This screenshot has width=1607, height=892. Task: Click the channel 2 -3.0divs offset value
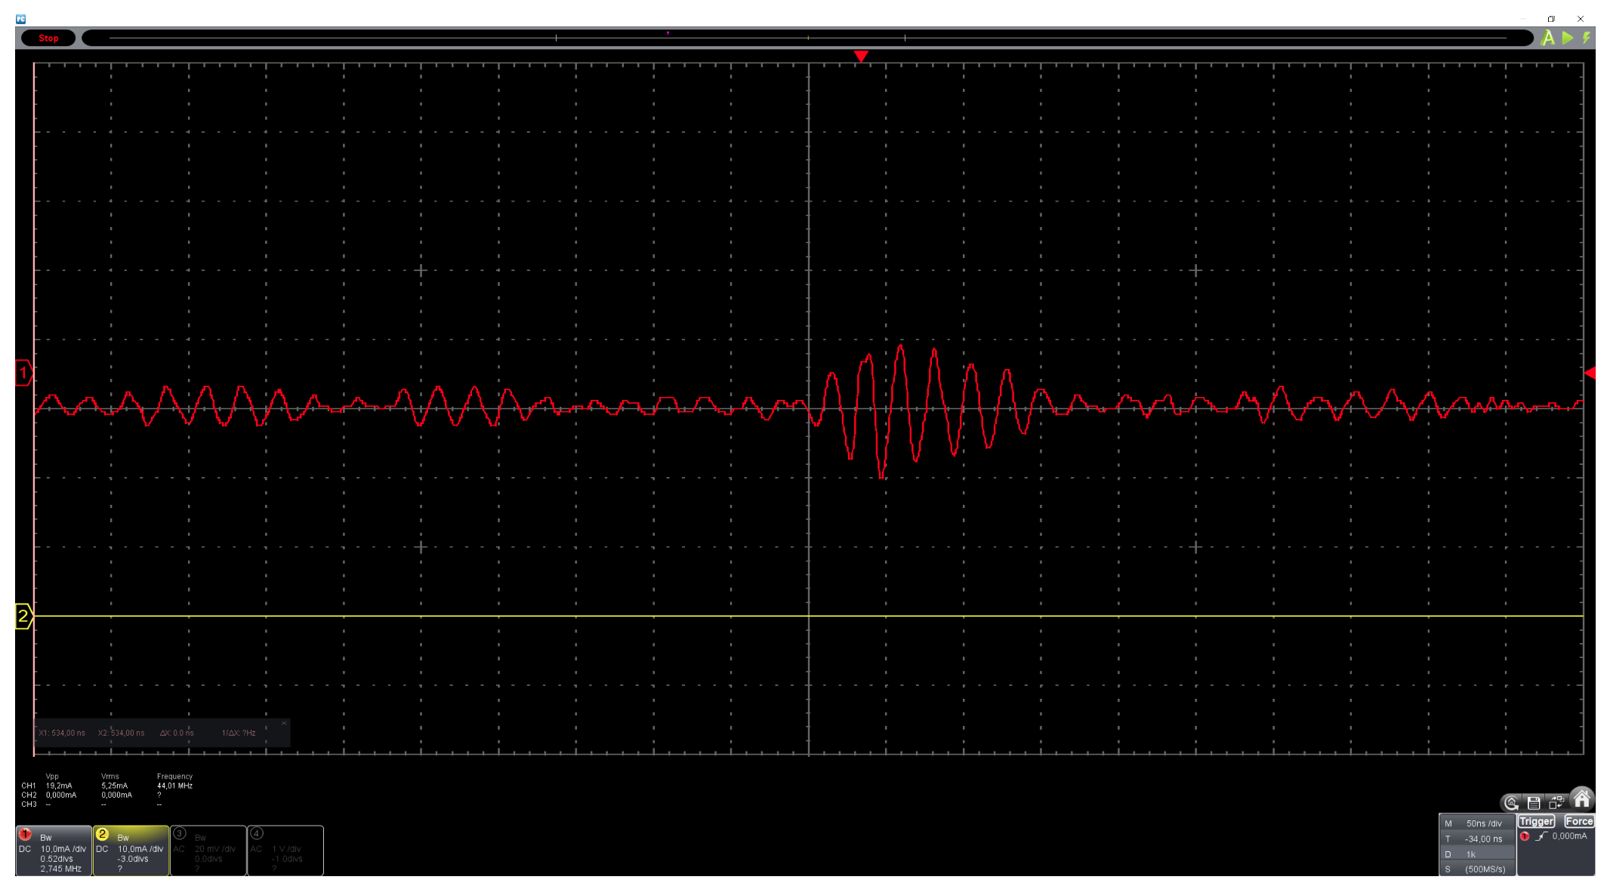[133, 859]
